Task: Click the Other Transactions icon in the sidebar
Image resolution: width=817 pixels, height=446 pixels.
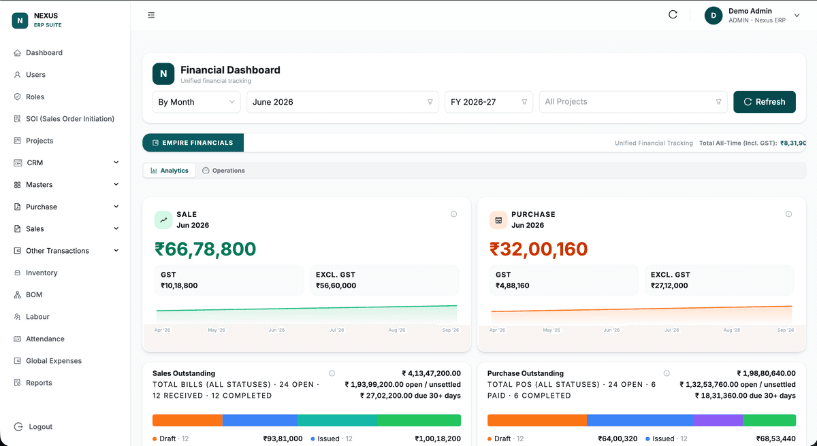Action: click(18, 251)
